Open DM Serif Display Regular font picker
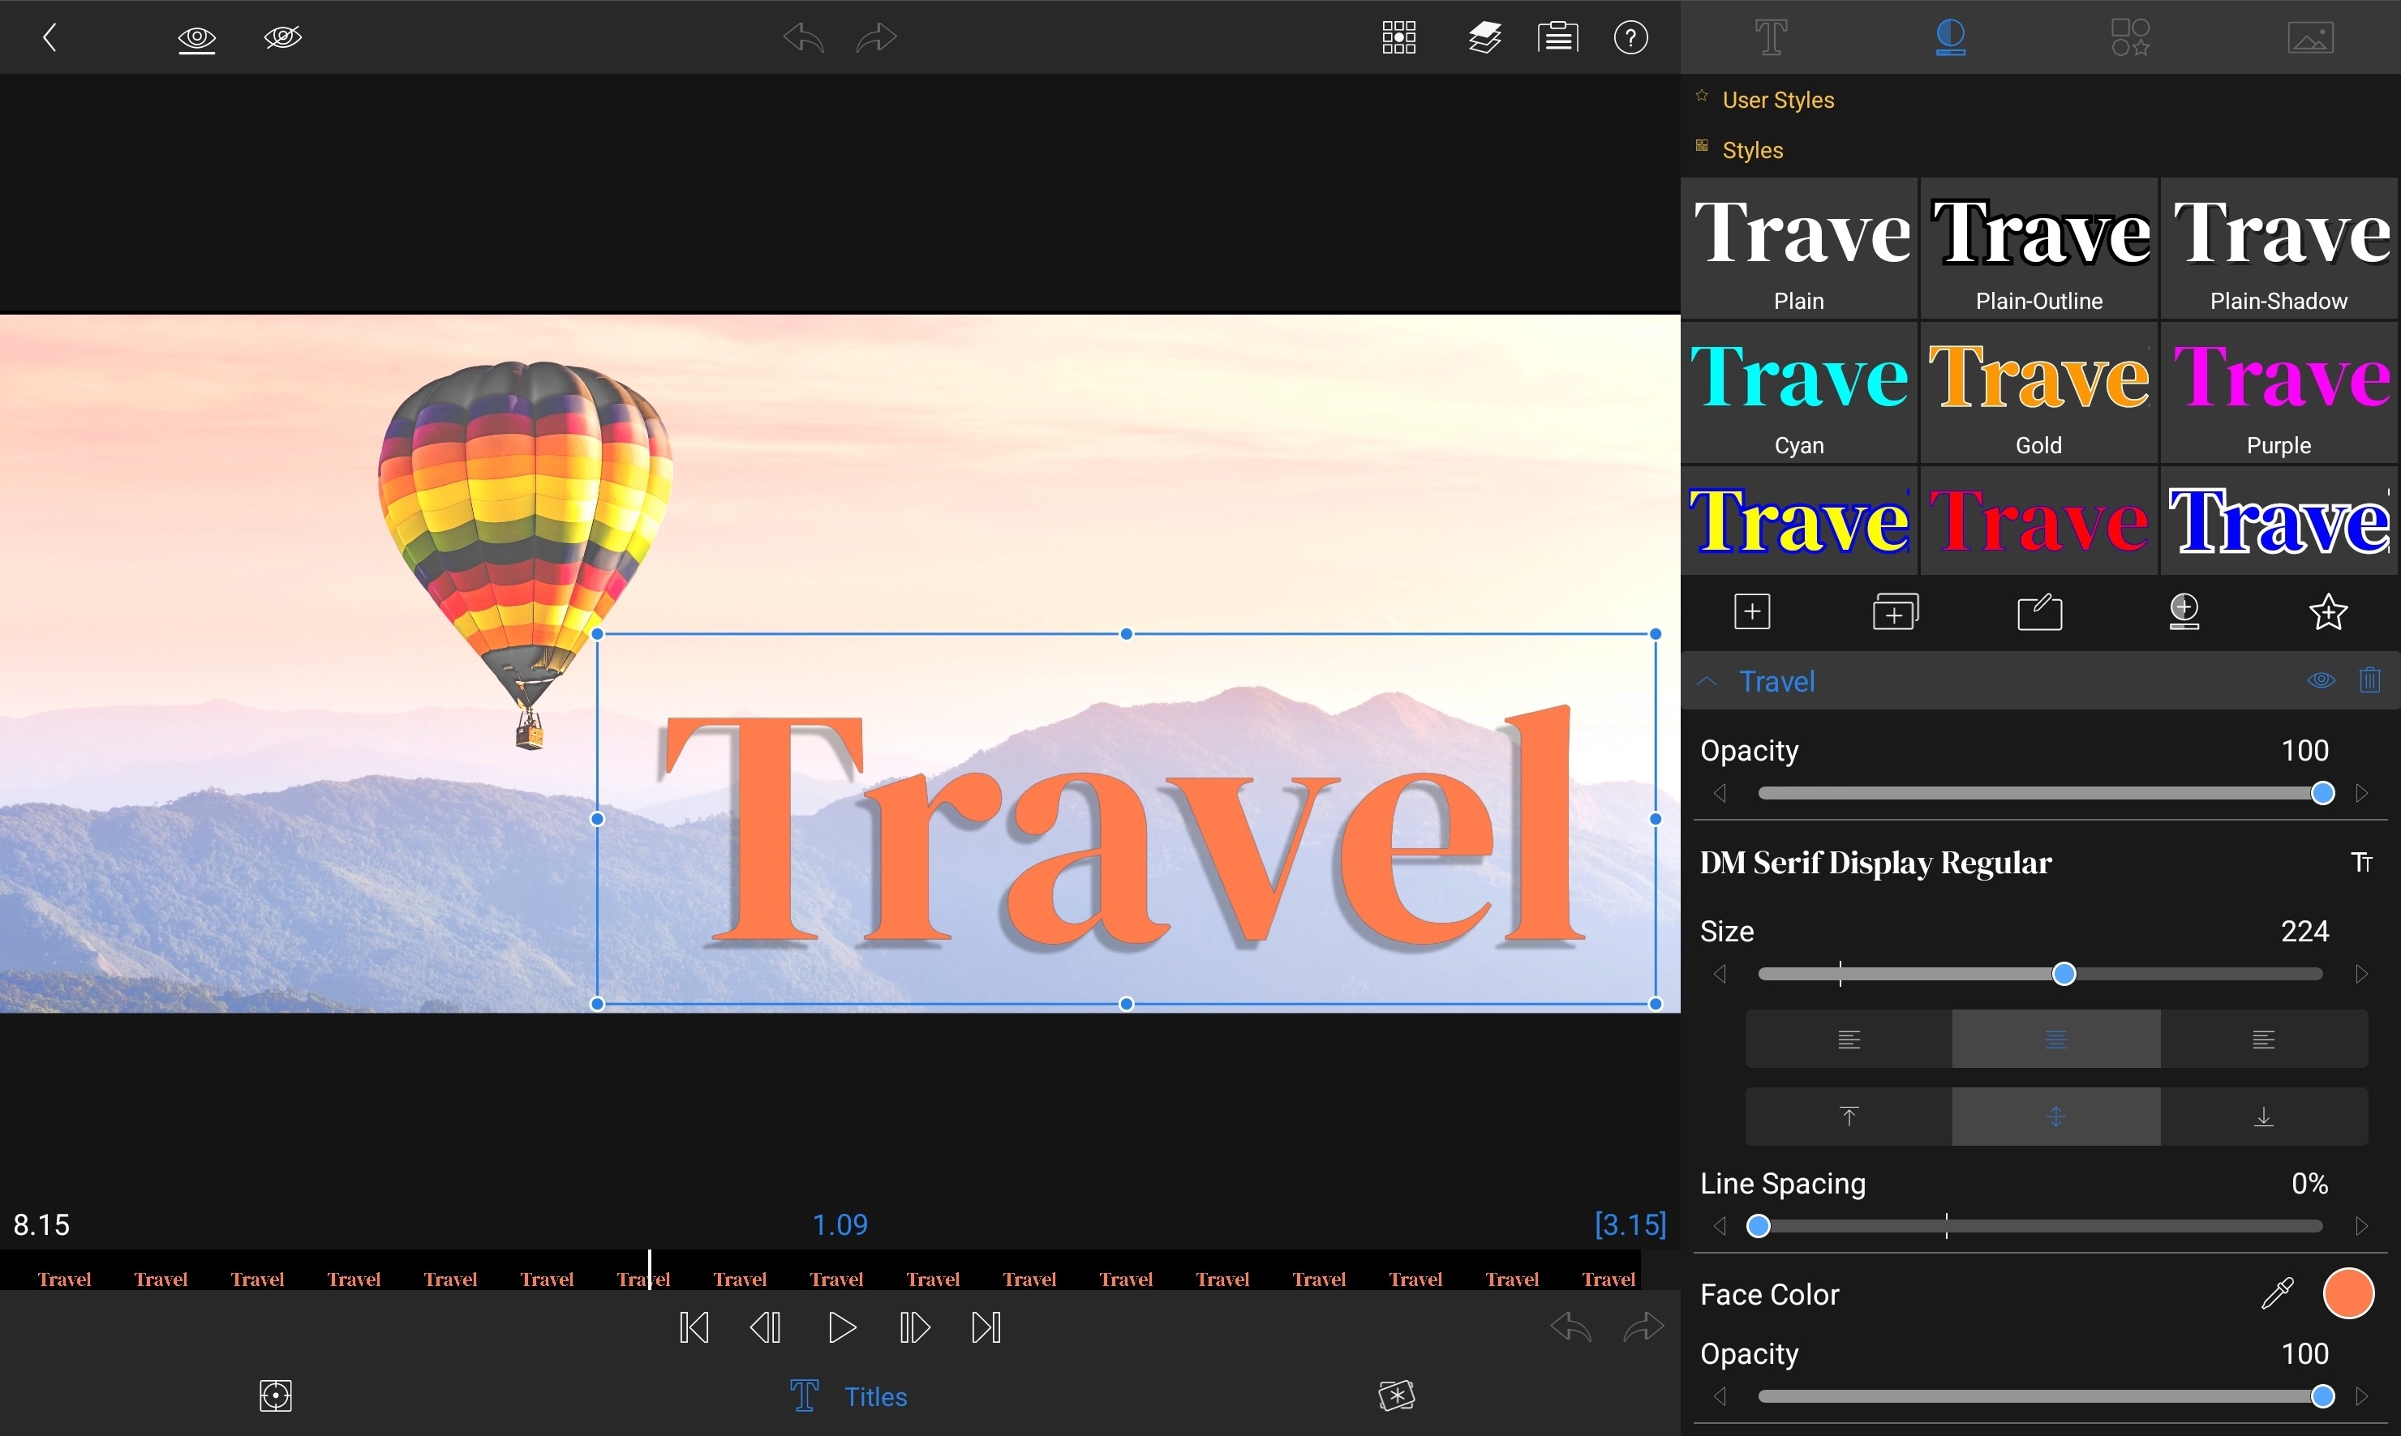The width and height of the screenshot is (2401, 1436). [x=1875, y=862]
